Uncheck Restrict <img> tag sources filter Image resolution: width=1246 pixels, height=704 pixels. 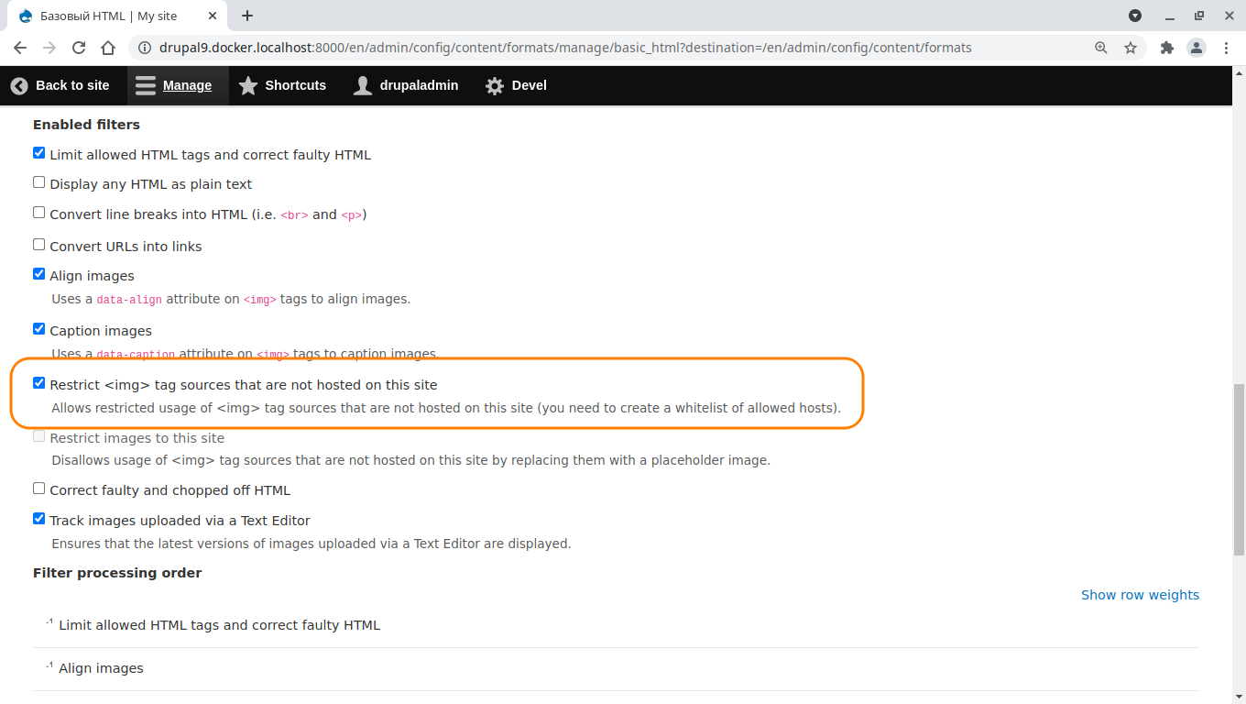39,383
